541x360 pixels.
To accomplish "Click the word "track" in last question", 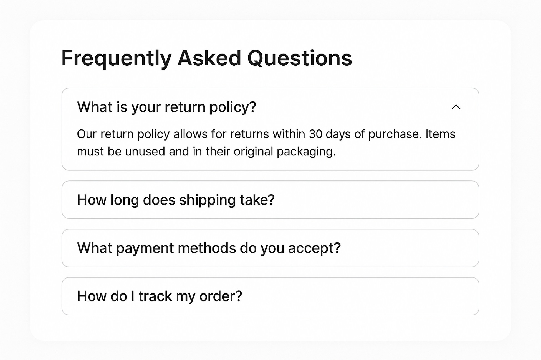I will coord(155,296).
